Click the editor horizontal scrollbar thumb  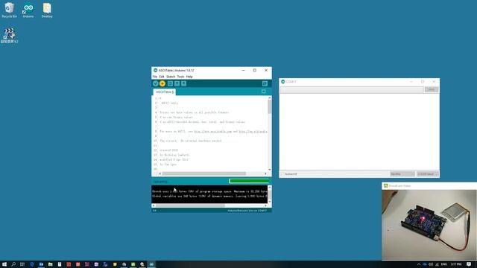(x=203, y=173)
